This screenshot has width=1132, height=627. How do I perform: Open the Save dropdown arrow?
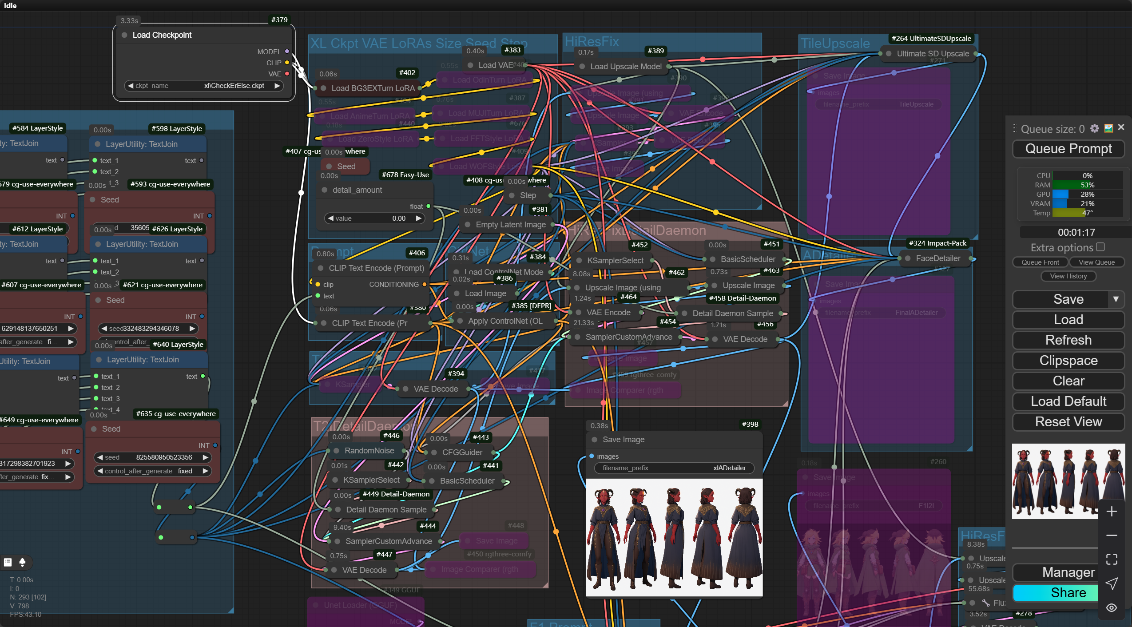(1116, 299)
